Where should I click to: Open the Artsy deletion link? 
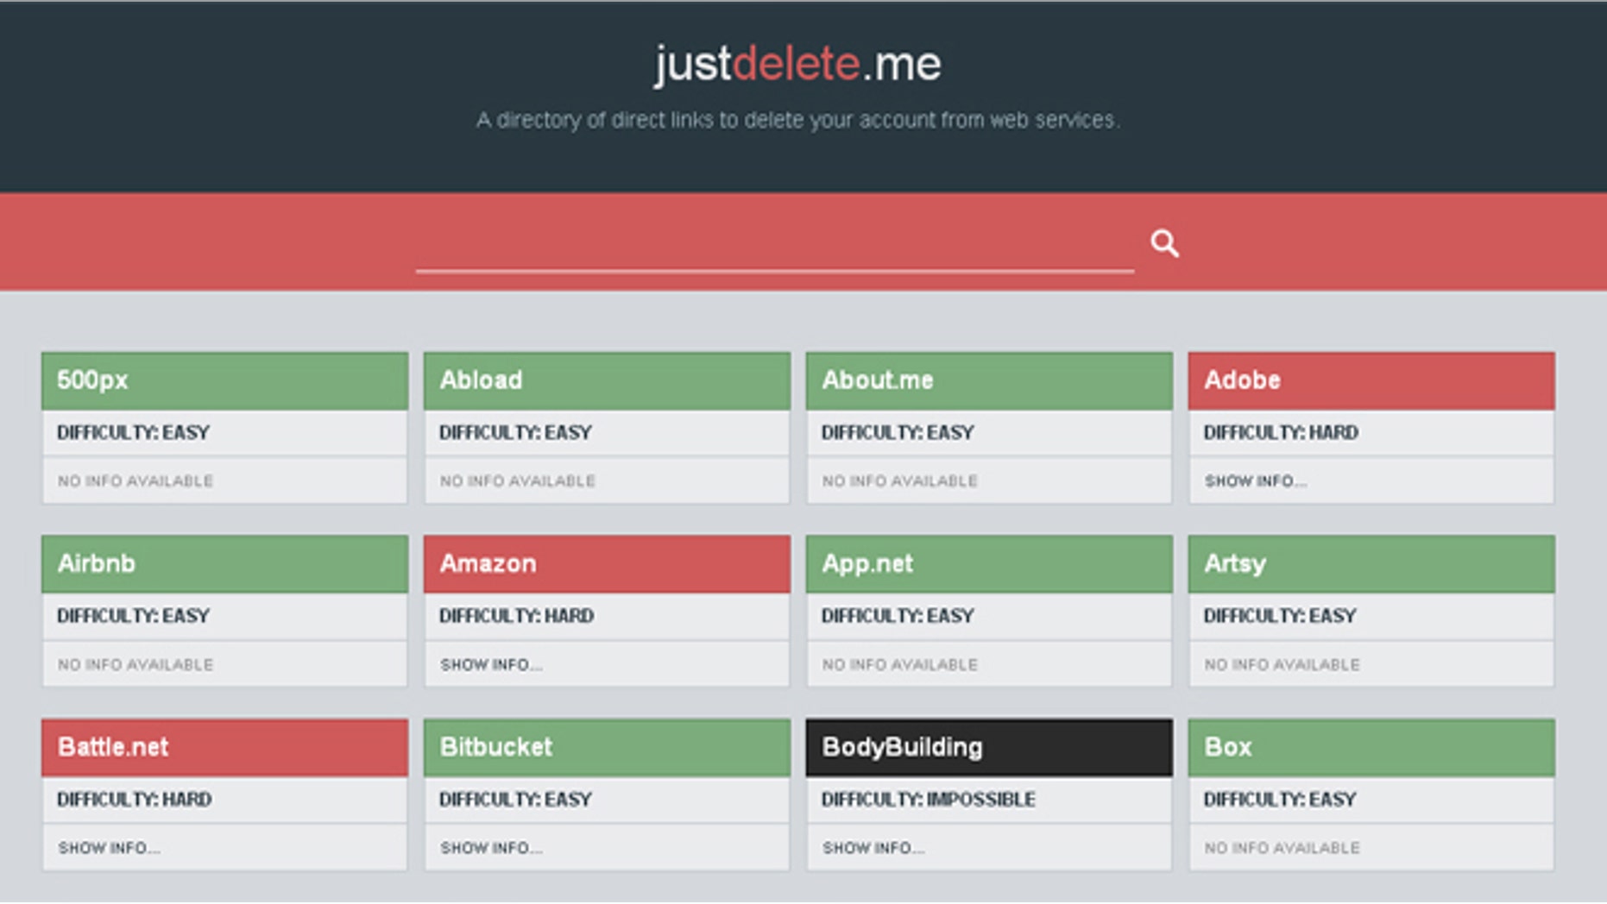(1371, 564)
